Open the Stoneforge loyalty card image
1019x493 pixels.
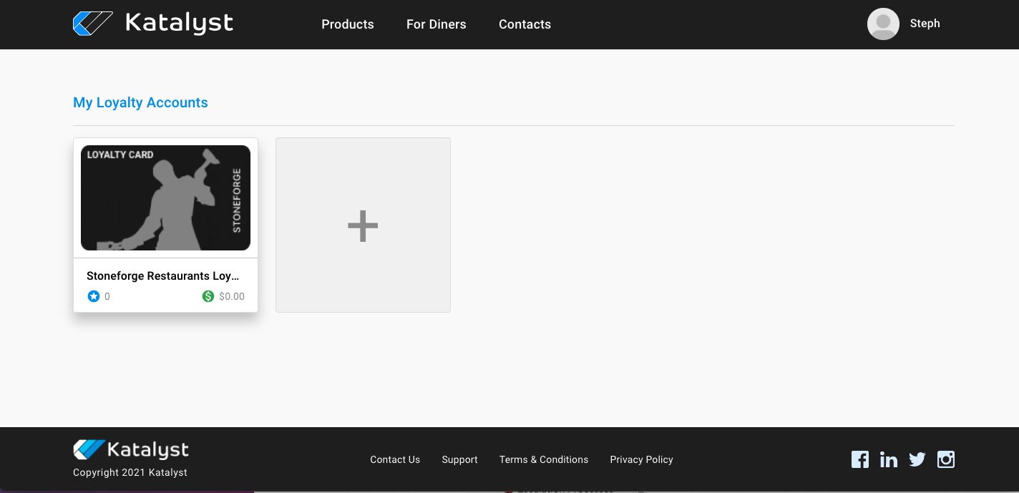165,198
